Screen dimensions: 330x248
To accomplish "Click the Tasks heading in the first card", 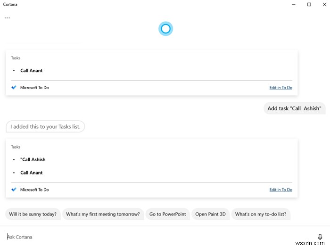I will (16, 58).
